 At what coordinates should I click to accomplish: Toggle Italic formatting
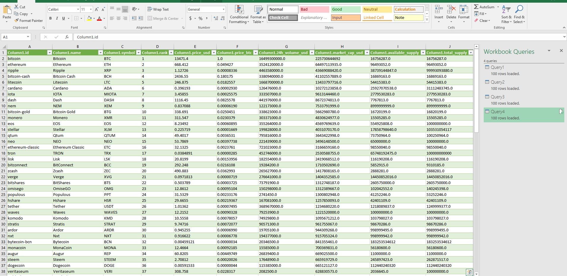[x=57, y=18]
